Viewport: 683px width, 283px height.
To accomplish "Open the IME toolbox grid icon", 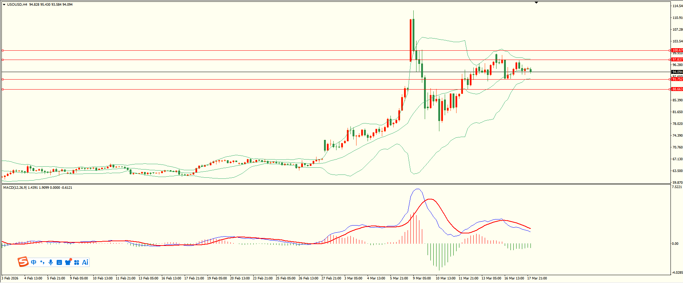I will pos(76,262).
